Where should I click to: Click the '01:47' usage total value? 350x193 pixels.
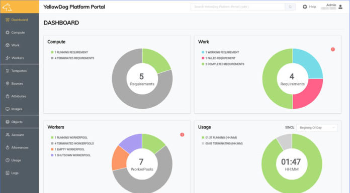click(291, 162)
